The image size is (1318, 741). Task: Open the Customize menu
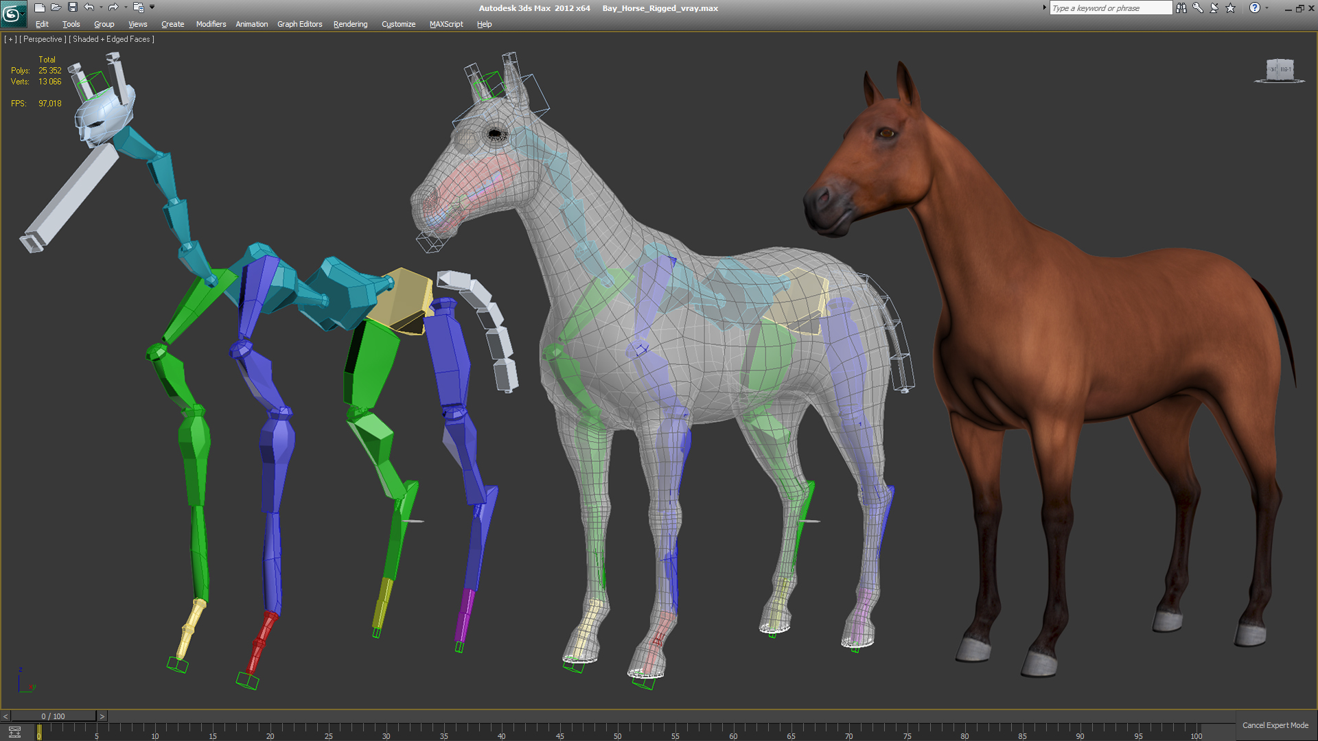point(399,24)
